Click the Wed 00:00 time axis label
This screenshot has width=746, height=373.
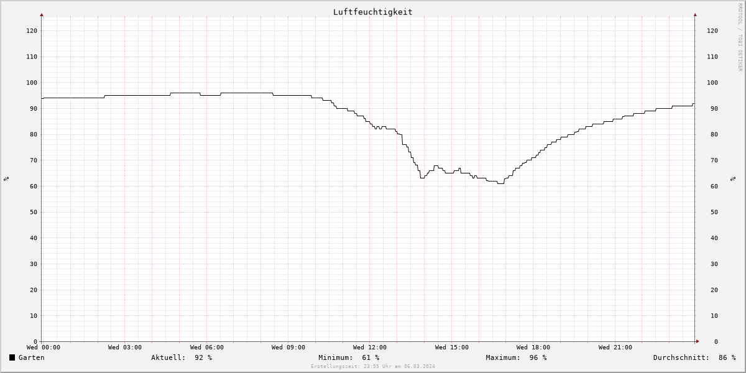(44, 348)
